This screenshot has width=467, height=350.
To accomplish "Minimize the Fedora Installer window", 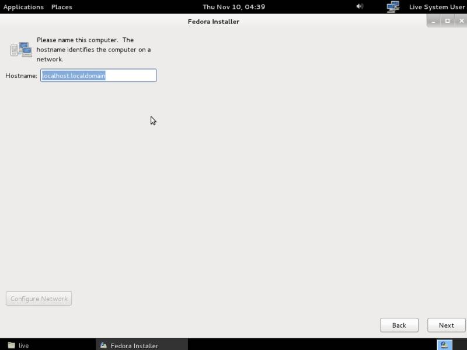I will pos(434,21).
